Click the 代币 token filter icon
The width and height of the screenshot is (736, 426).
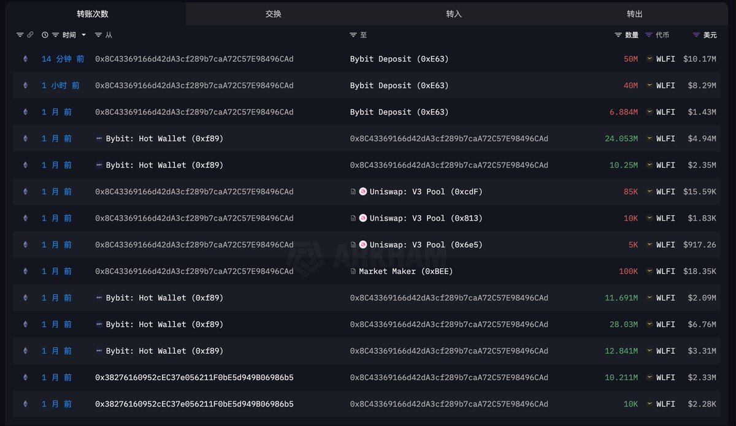(x=649, y=35)
